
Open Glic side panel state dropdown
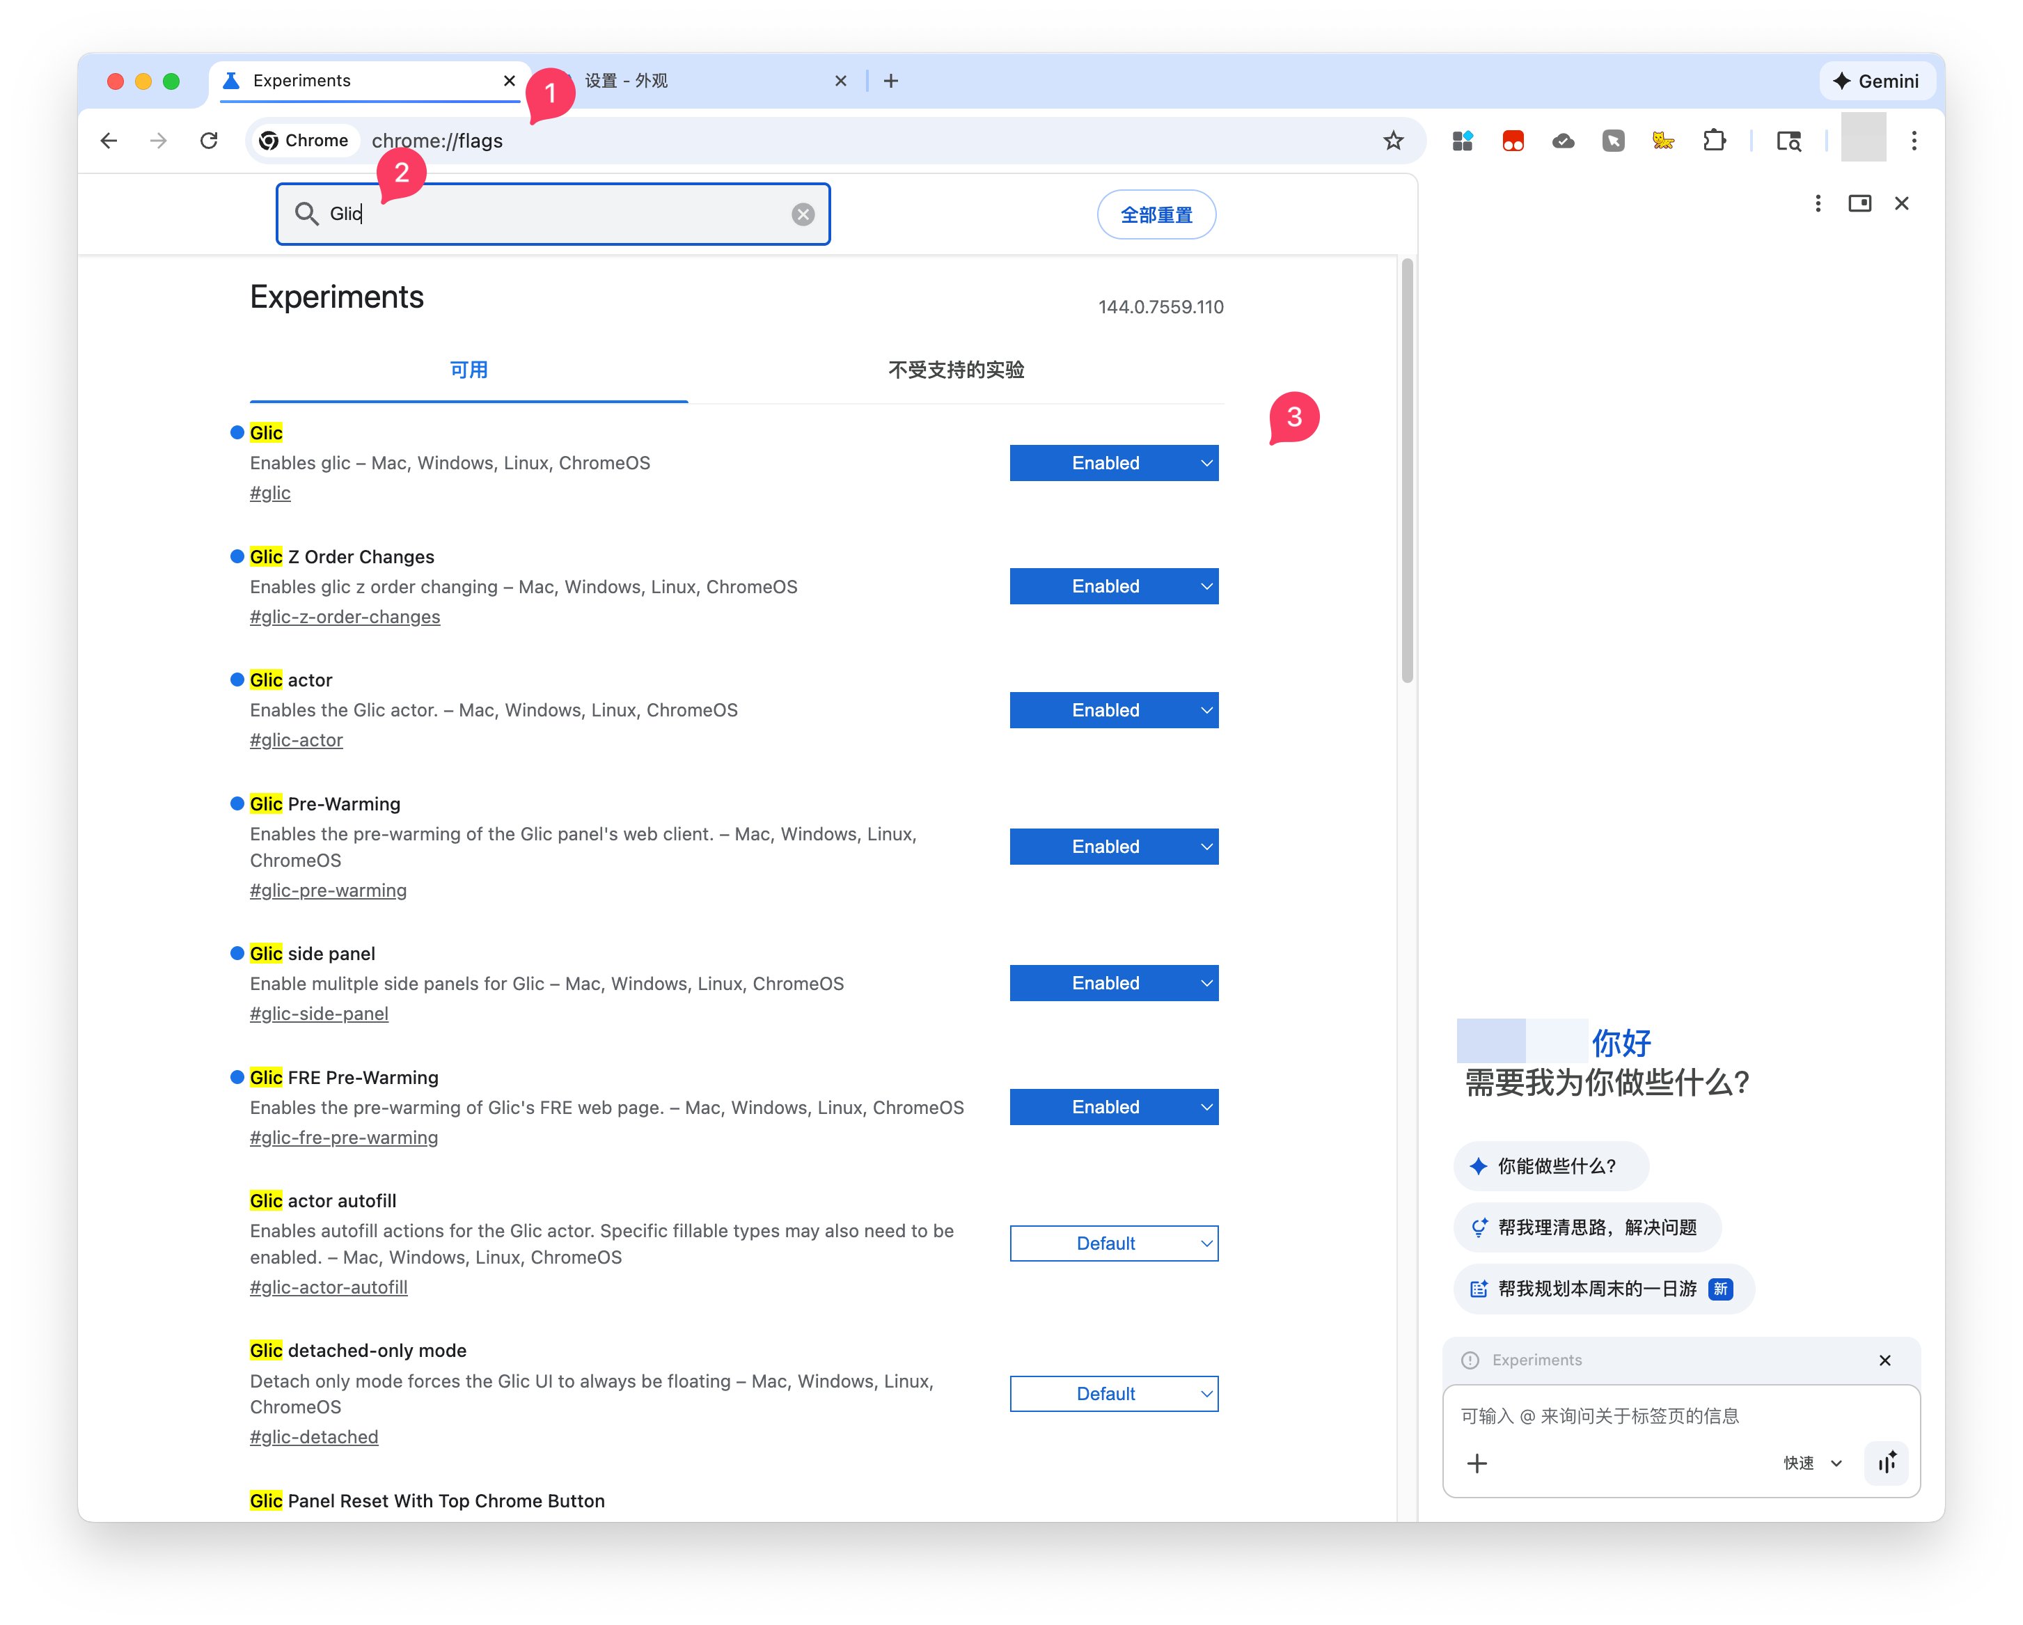(1114, 983)
